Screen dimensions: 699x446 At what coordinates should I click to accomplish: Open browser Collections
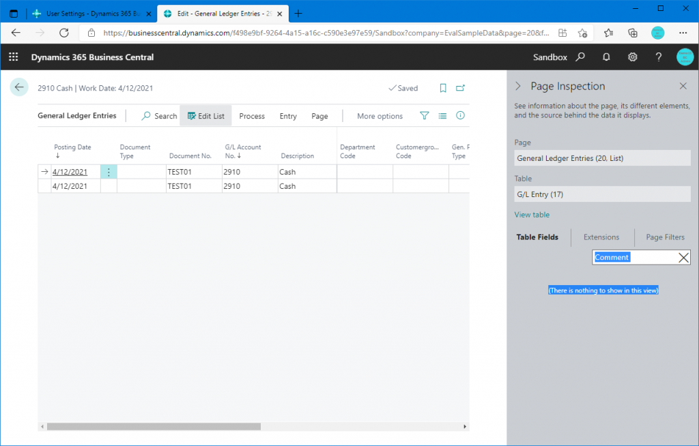(x=633, y=33)
